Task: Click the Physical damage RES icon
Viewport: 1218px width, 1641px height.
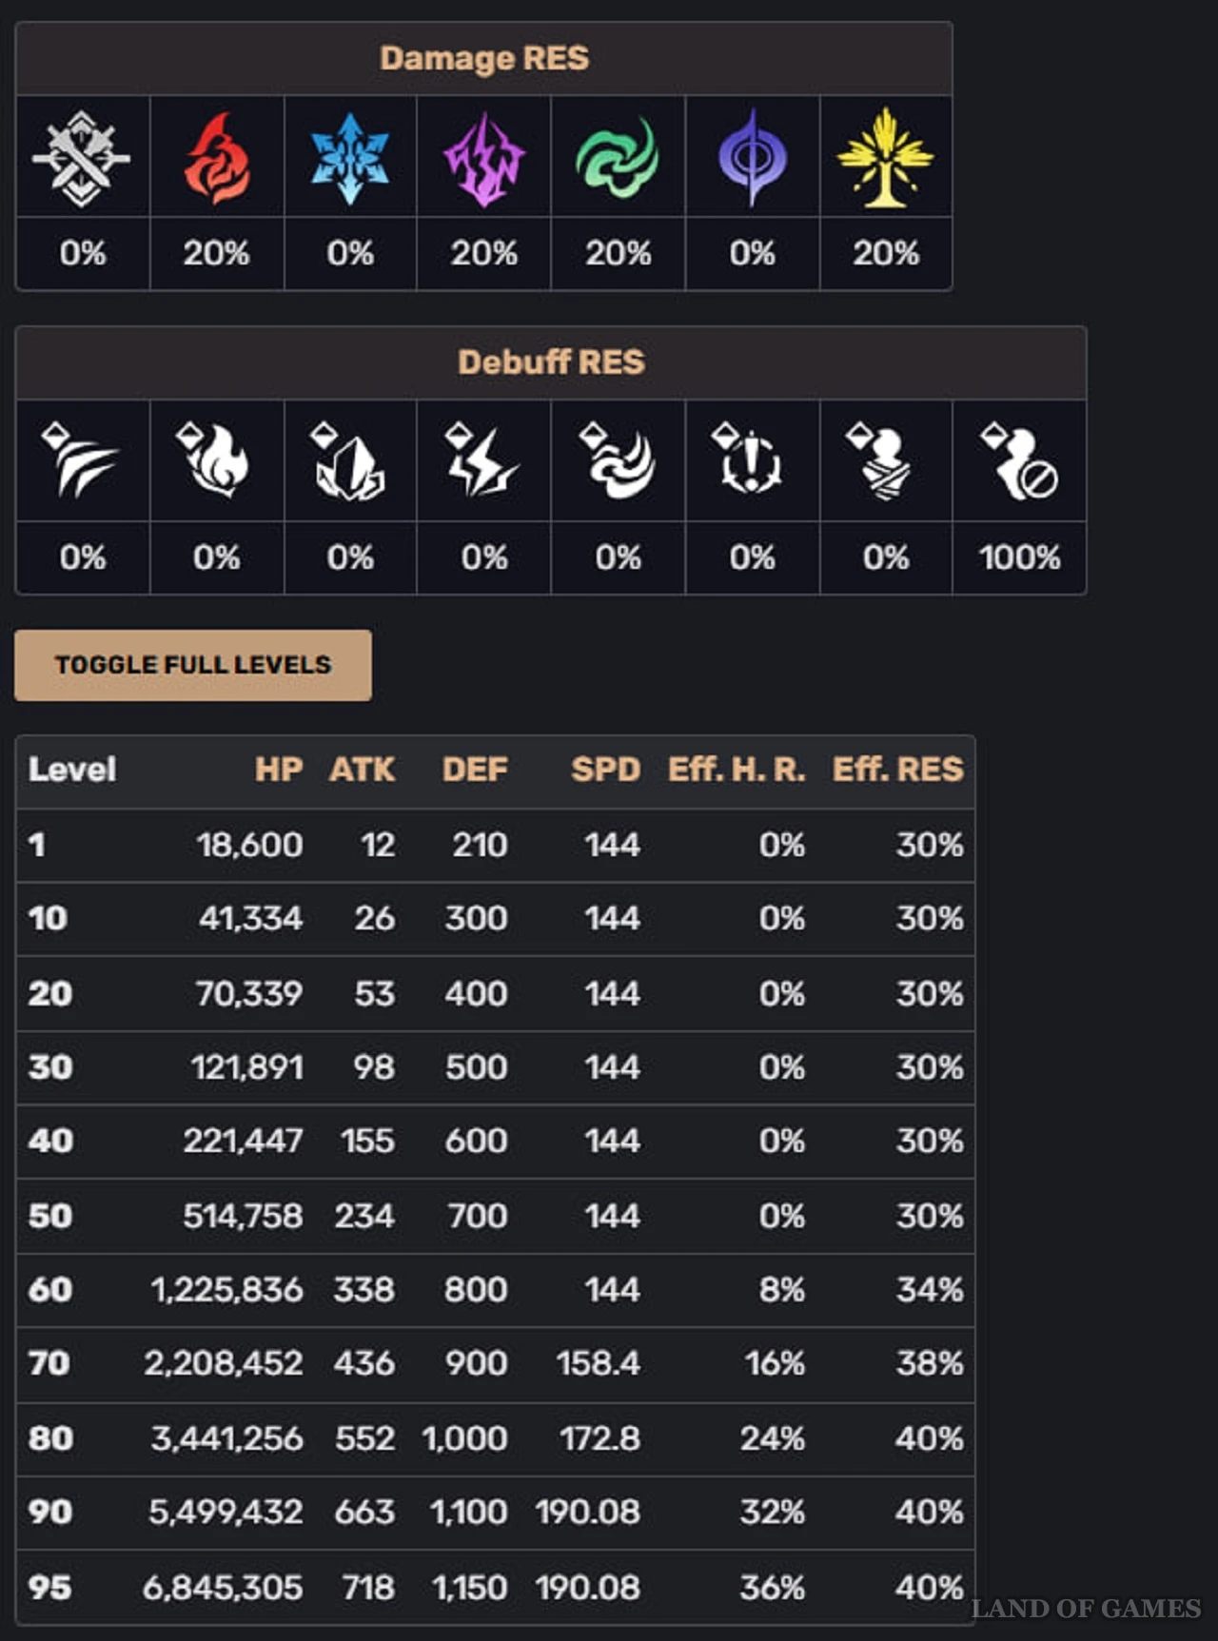Action: tap(82, 158)
